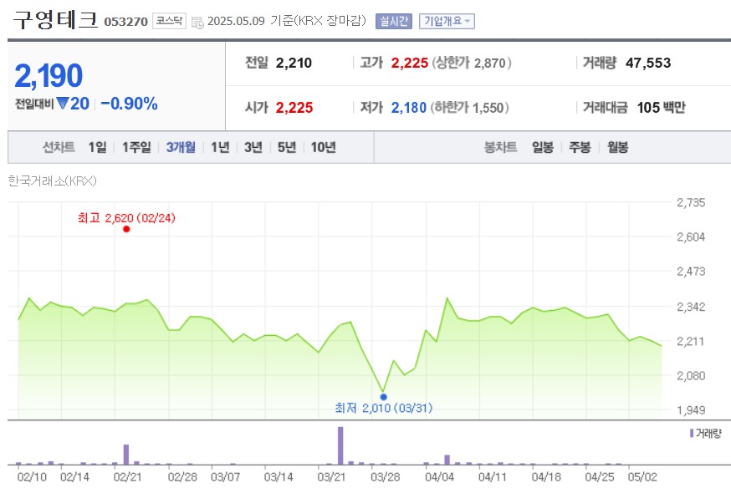The height and width of the screenshot is (493, 731).
Task: Click the blue 최저 2,010 low marker
Action: tap(383, 397)
